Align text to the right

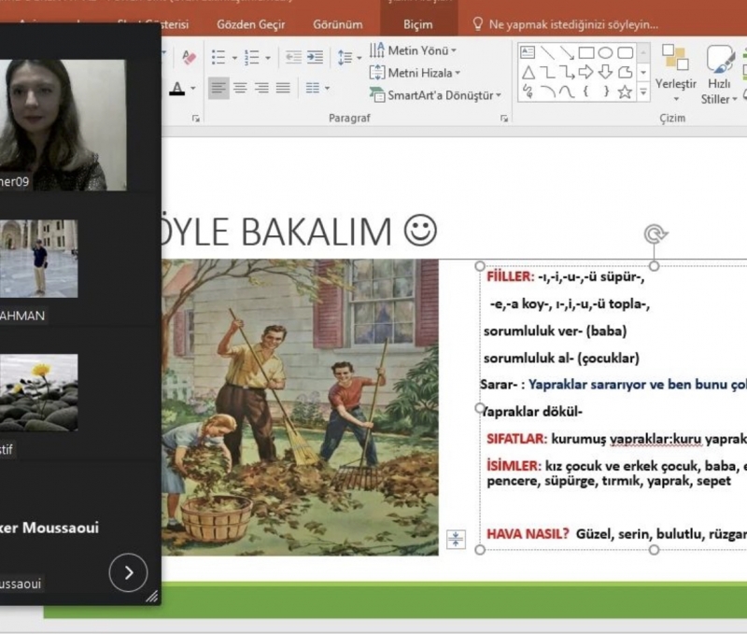click(x=261, y=88)
